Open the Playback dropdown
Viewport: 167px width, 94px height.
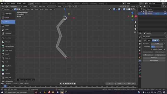[9, 84]
